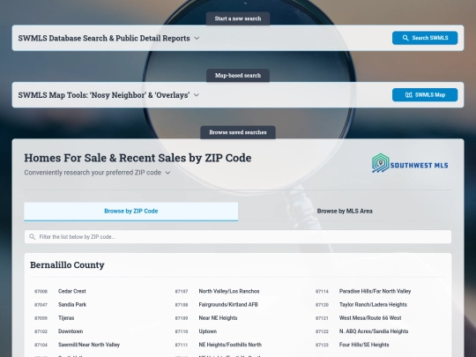The width and height of the screenshot is (476, 357).
Task: Click 'SWMLS Map Tools' section title
Action: pyautogui.click(x=104, y=95)
